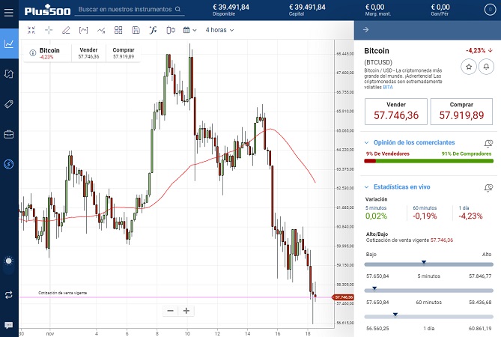The image size is (501, 337).
Task: Click the 1 día variation value -4,23%
Action: coord(470,216)
